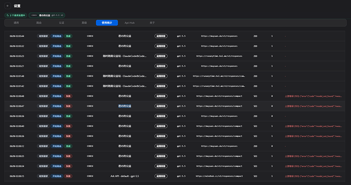This screenshot has height=185, width=351.
Task: Click the 开始路由 badge in the 02:03:32 row
Action: (x=57, y=46)
